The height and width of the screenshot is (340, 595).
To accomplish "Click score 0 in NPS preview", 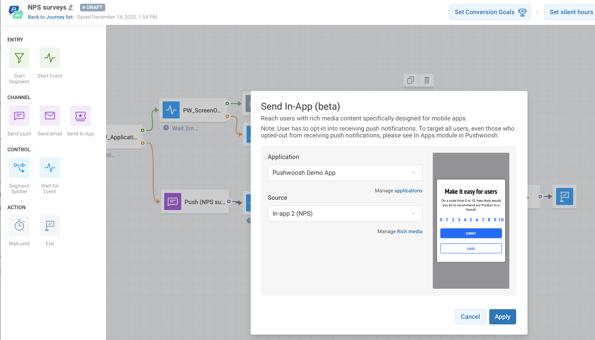I will click(441, 220).
